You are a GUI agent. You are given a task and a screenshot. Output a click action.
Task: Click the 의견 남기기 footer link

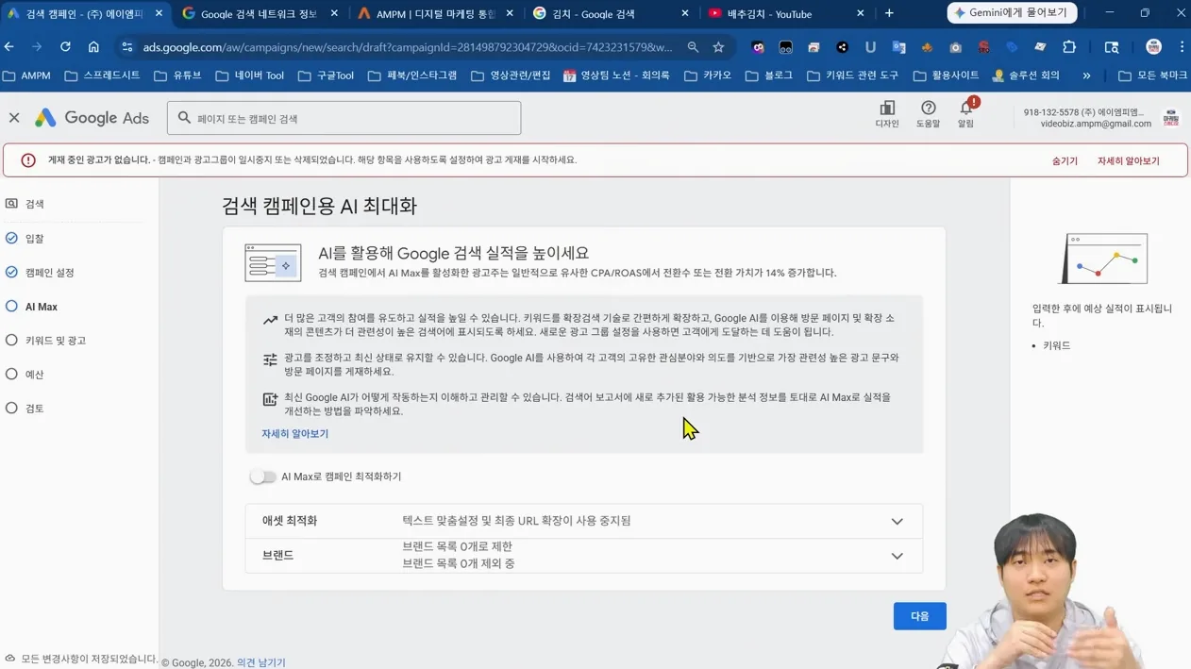261,662
